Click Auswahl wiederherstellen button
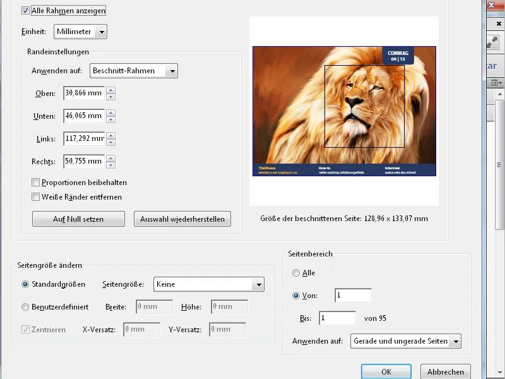The width and height of the screenshot is (505, 379). pyautogui.click(x=182, y=219)
